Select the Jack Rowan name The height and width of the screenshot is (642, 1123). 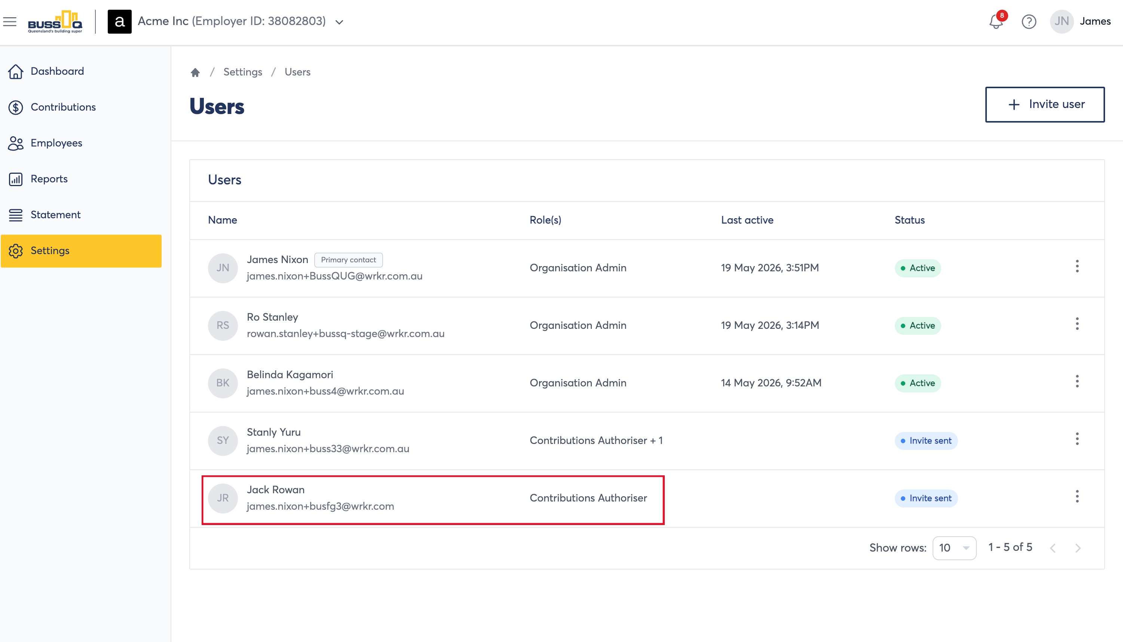(x=275, y=490)
